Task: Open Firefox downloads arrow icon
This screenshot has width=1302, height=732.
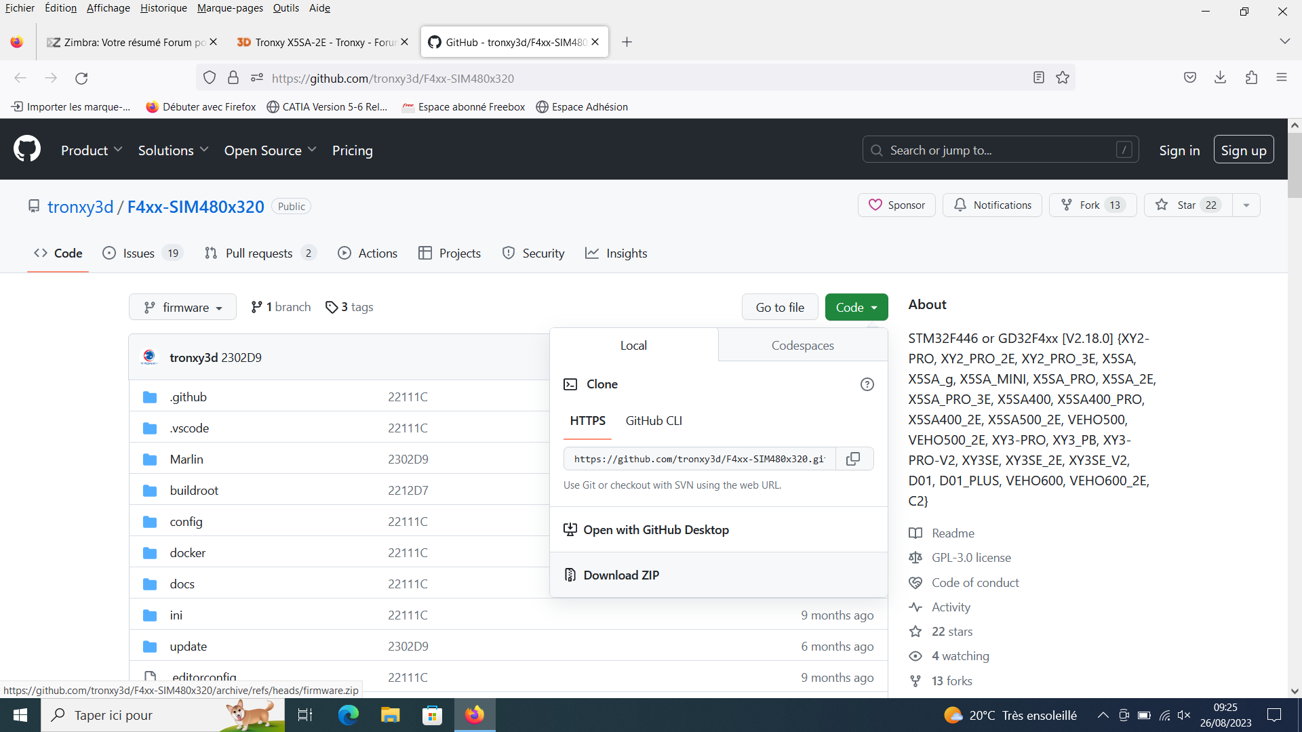Action: [x=1220, y=78]
